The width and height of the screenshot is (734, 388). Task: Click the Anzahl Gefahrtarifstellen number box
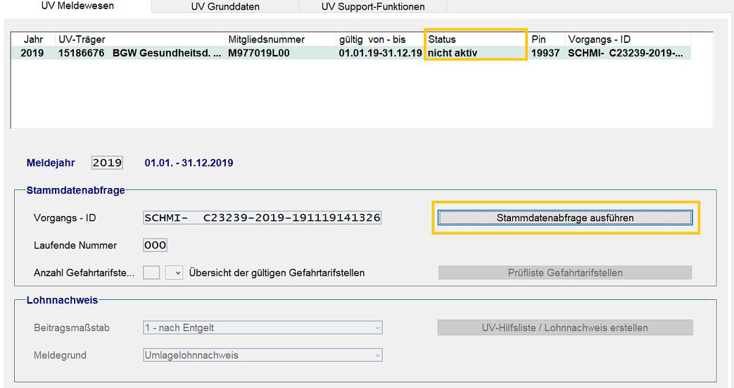(x=151, y=273)
